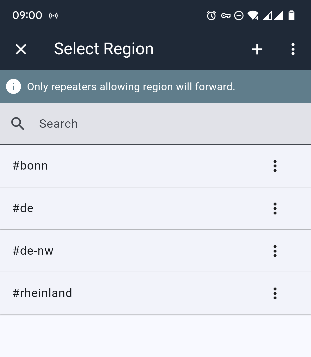Choose the #de-nw region from list
The width and height of the screenshot is (311, 357).
(x=102, y=251)
